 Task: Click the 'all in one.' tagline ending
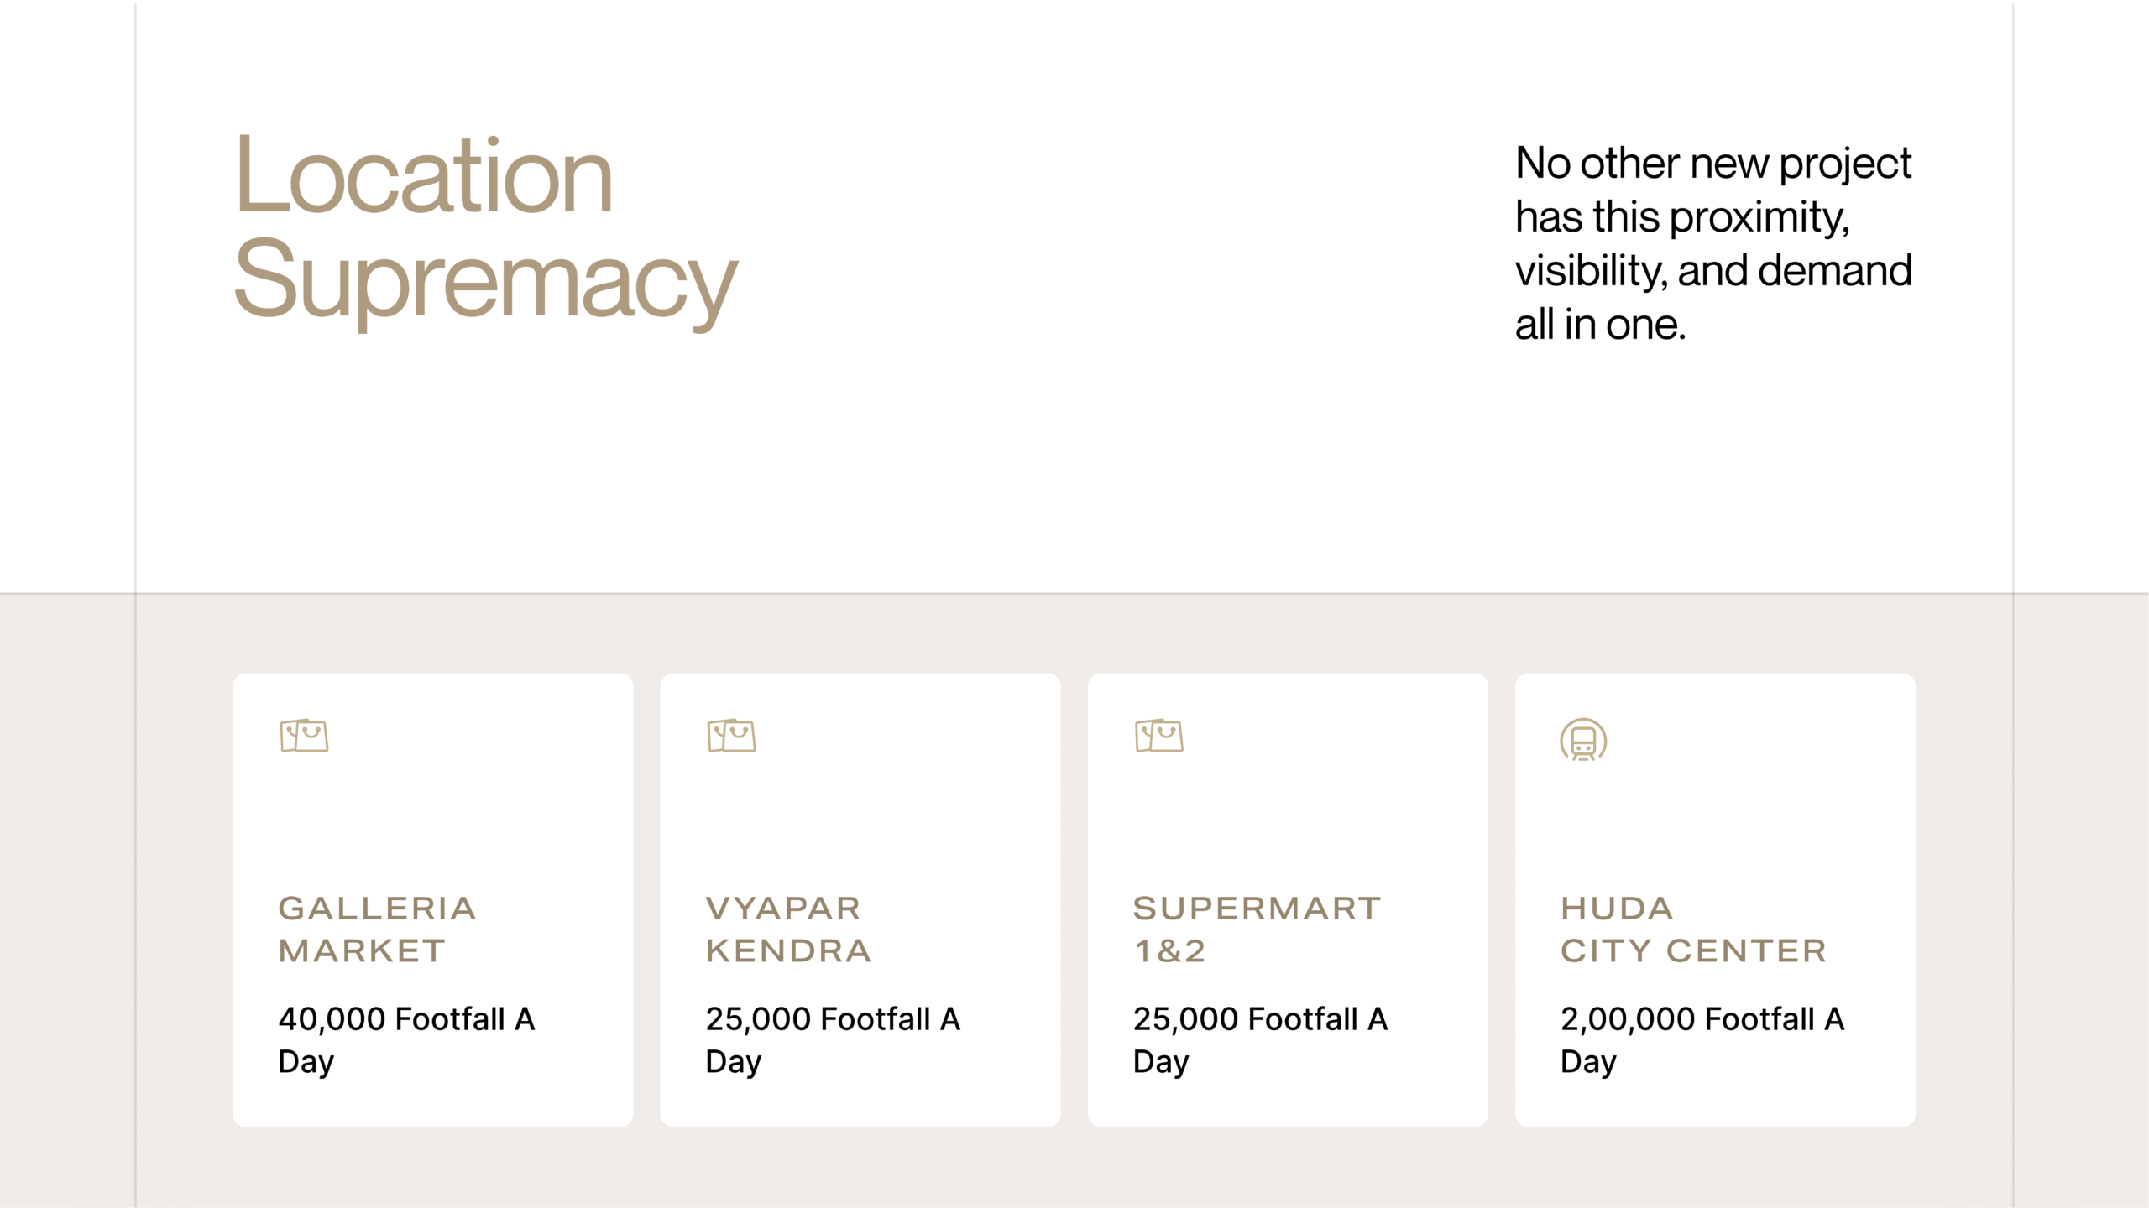pos(1600,325)
